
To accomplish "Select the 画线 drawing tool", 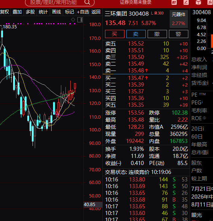I will point(56,12).
